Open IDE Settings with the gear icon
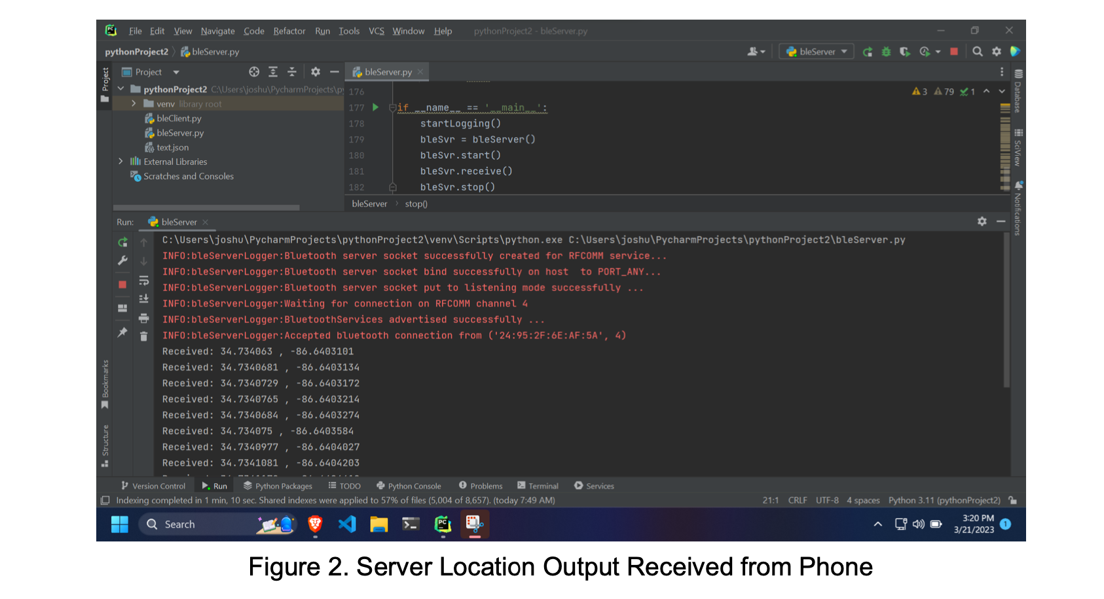This screenshot has width=1104, height=599. point(996,51)
